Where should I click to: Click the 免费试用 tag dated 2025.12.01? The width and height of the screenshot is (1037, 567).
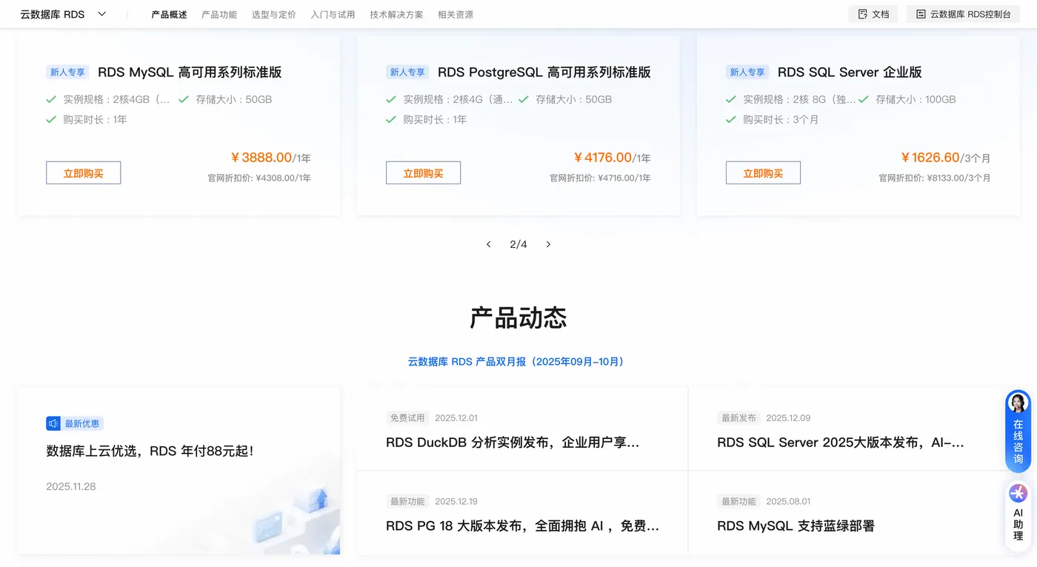coord(407,418)
